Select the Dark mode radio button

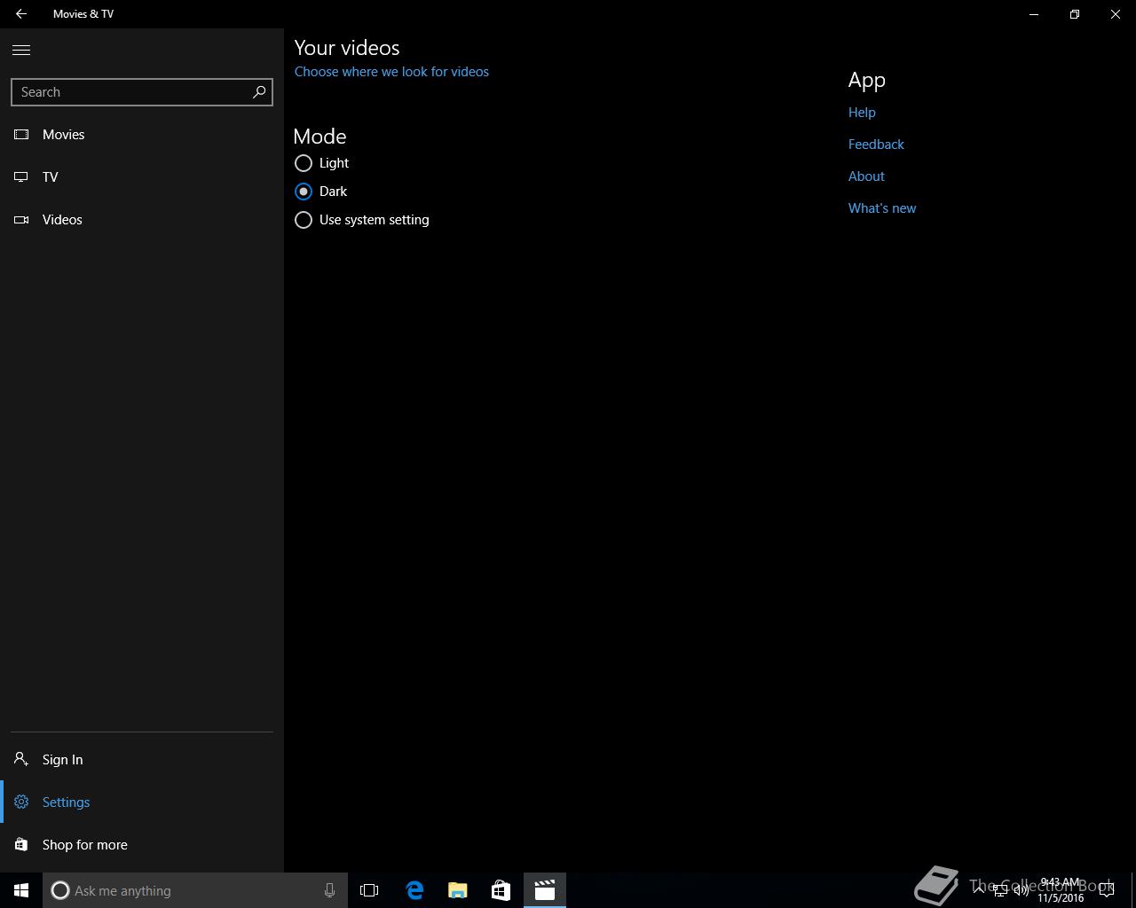pos(304,192)
